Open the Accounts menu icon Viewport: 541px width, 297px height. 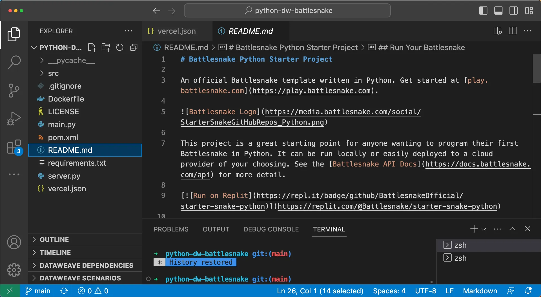(14, 242)
